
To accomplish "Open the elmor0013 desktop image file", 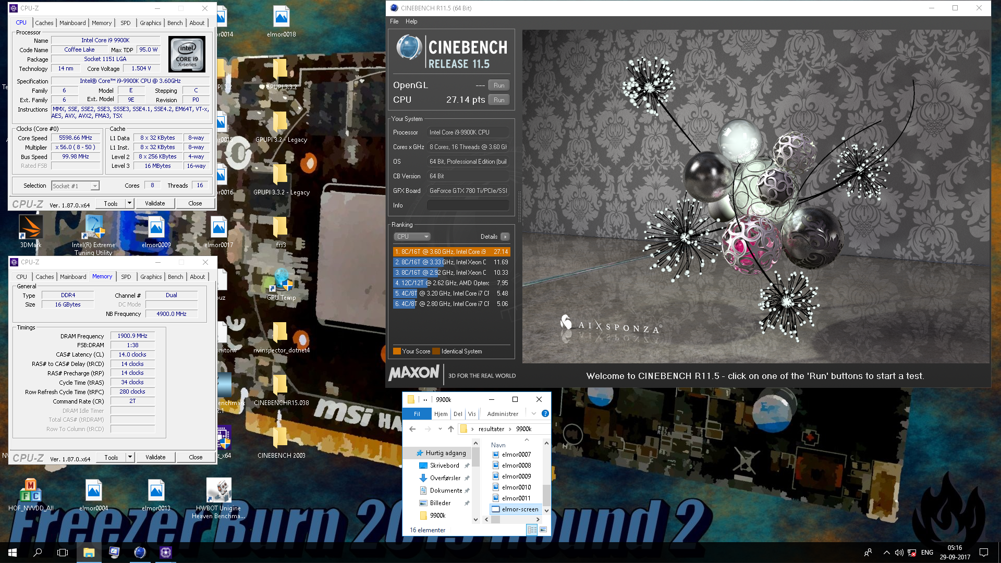I will pyautogui.click(x=156, y=495).
